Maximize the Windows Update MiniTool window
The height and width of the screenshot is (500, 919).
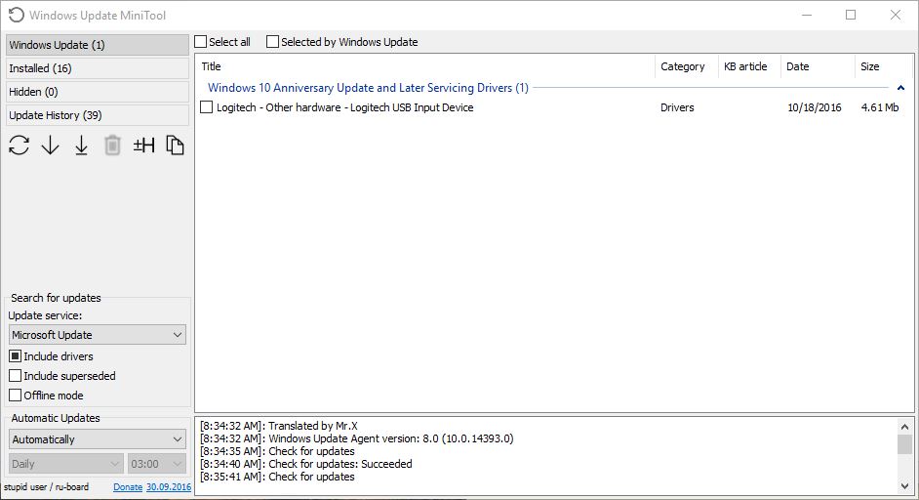click(x=851, y=16)
